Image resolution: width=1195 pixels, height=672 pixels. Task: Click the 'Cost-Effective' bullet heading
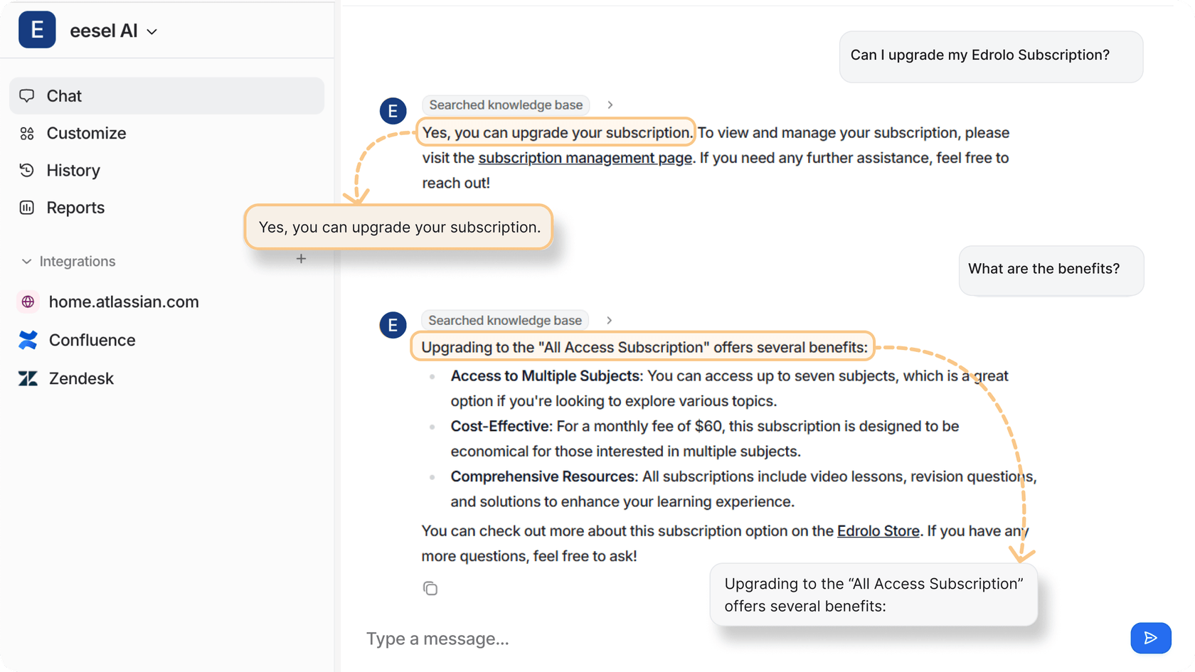[x=500, y=426]
